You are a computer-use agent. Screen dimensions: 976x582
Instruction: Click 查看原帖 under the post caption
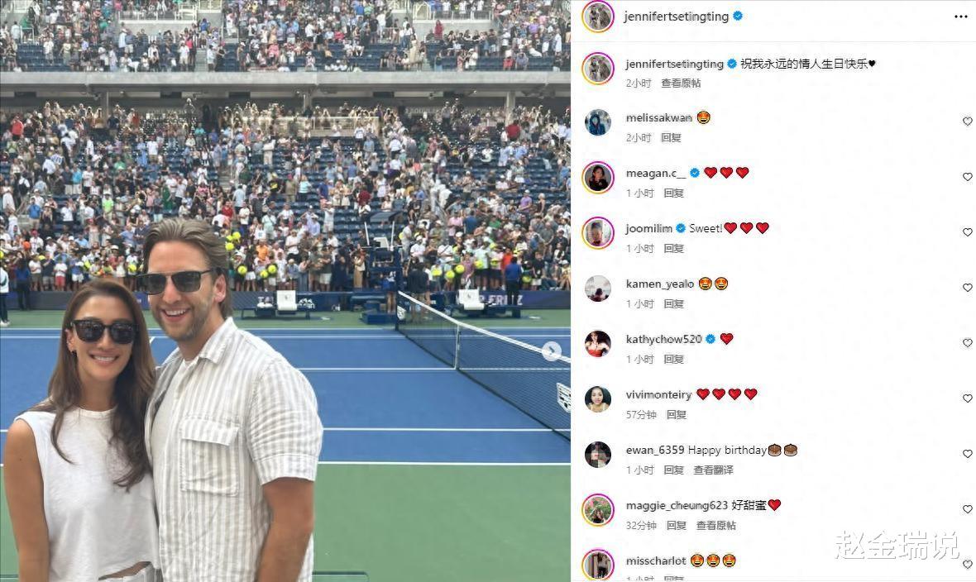tap(681, 83)
